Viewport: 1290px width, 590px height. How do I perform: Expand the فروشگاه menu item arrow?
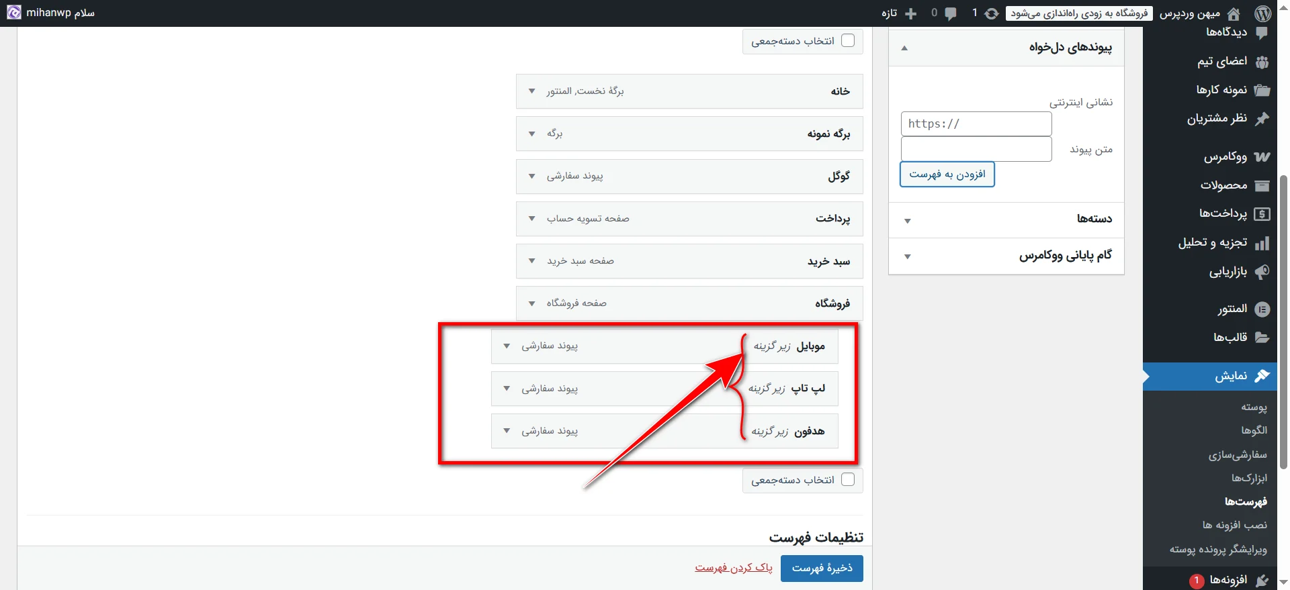point(531,303)
